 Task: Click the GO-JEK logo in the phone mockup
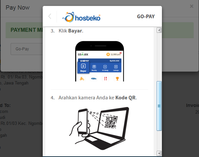[83, 54]
